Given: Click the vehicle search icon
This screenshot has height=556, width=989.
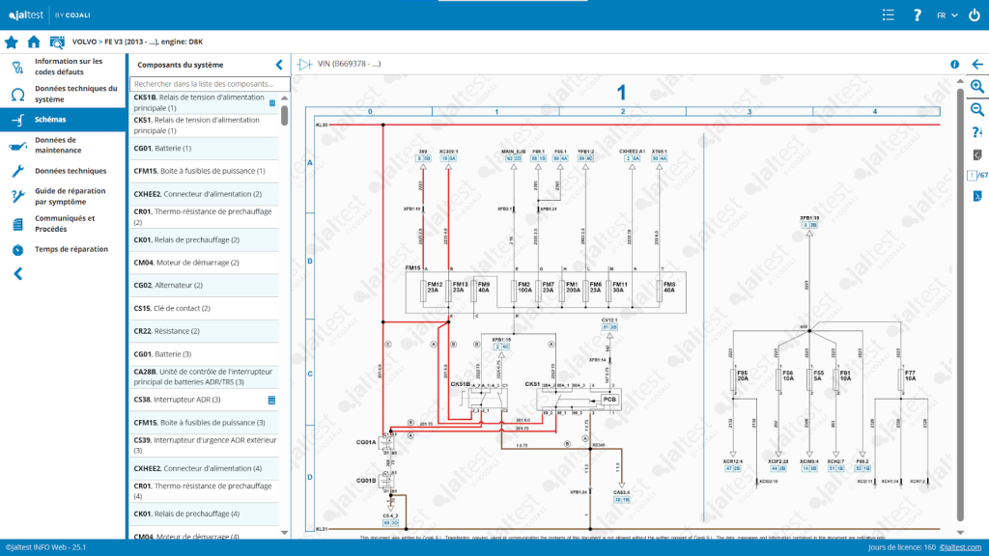Looking at the screenshot, I should 56,42.
